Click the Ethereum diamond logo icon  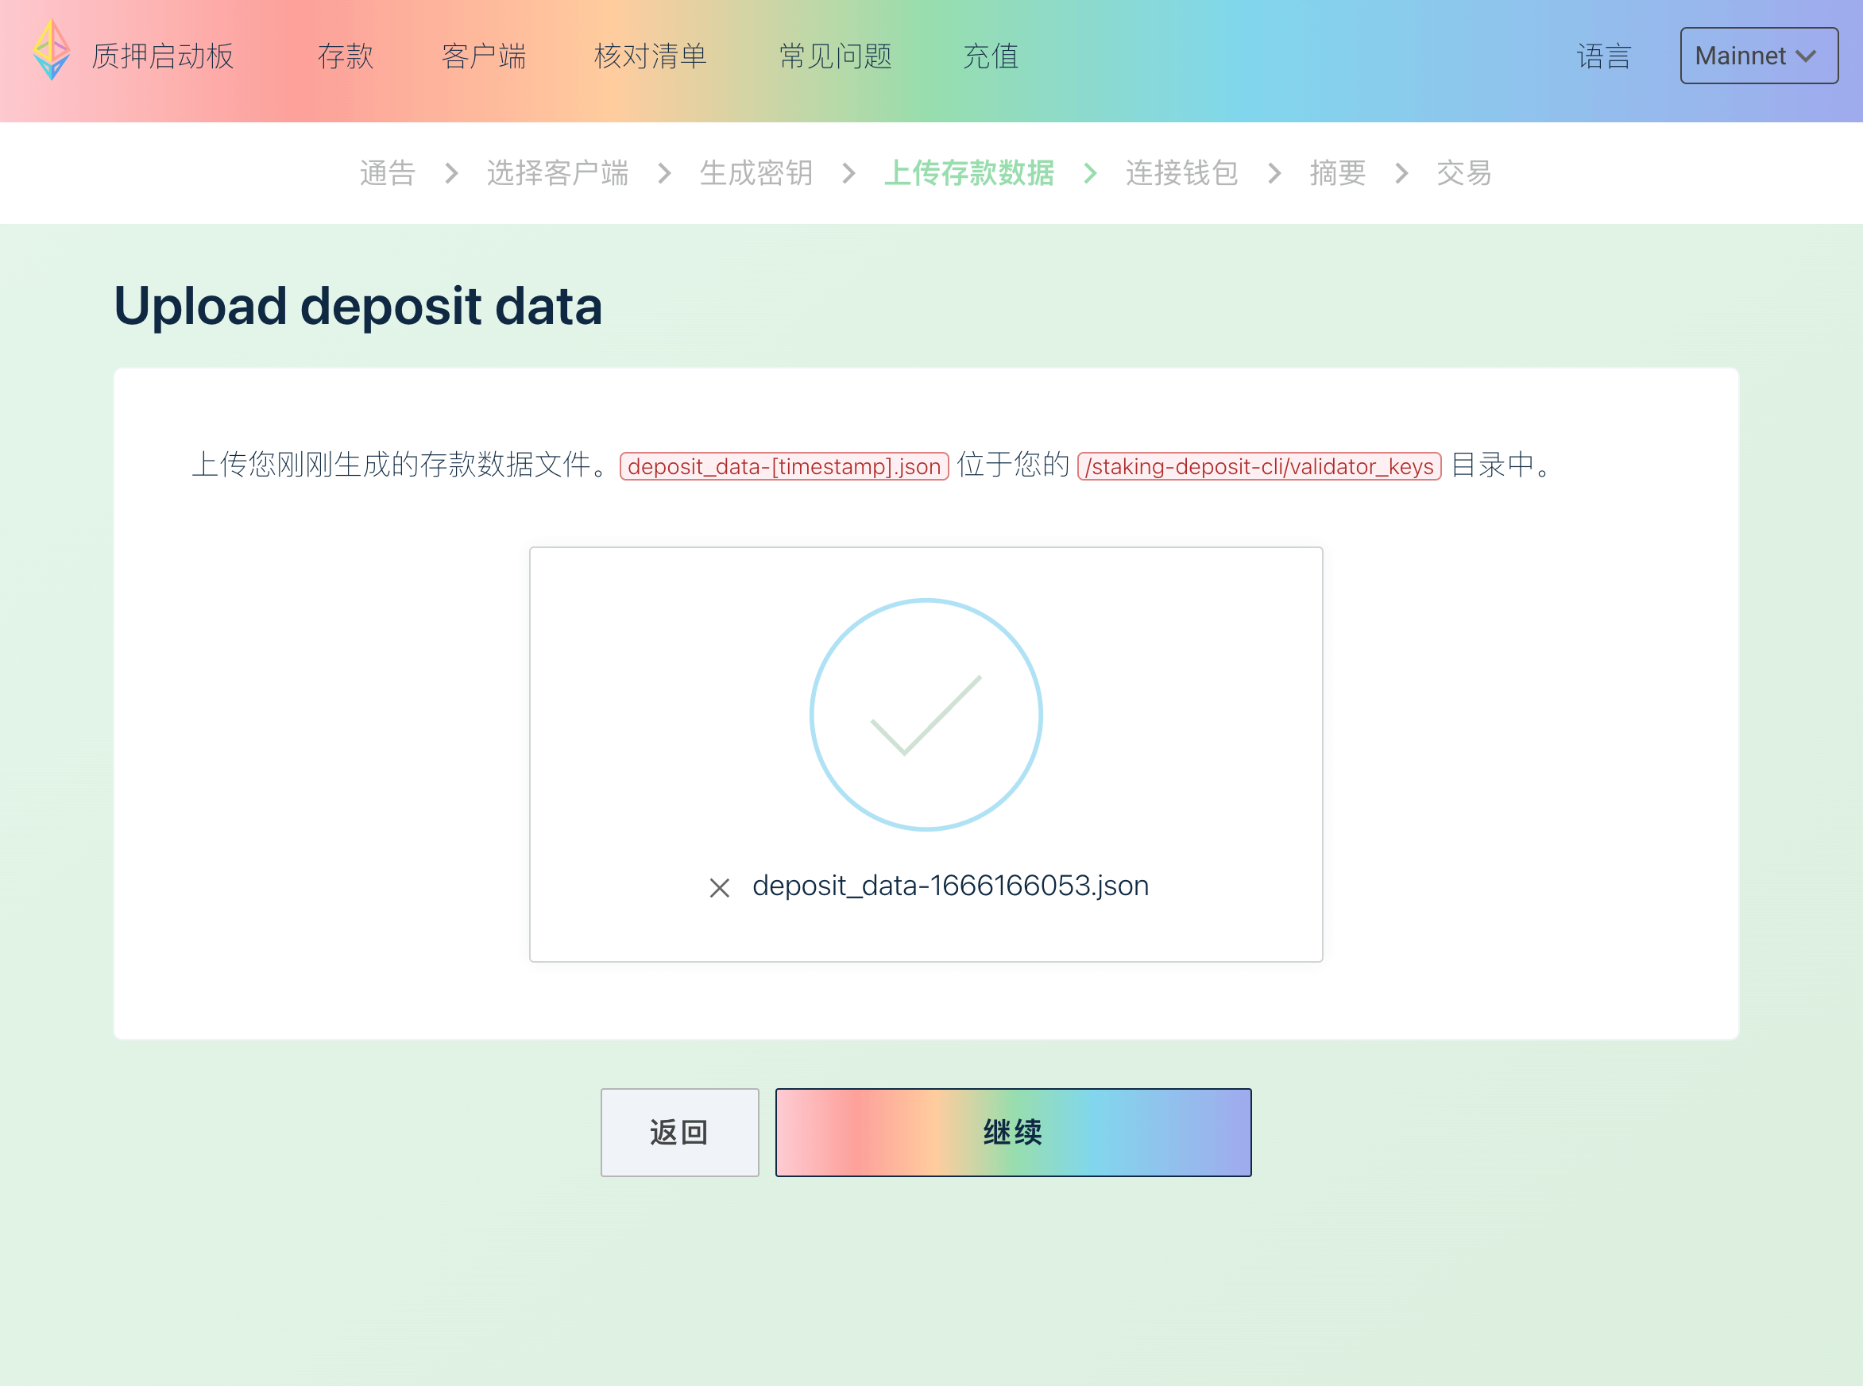[51, 49]
